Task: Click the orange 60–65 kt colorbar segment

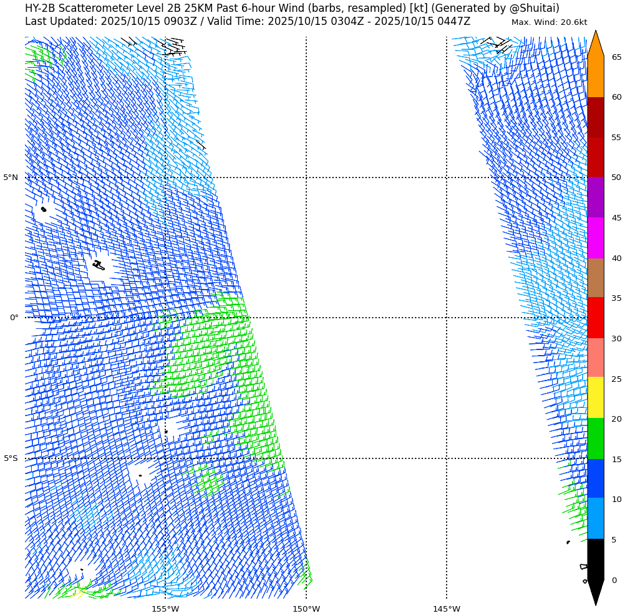Action: [x=596, y=77]
